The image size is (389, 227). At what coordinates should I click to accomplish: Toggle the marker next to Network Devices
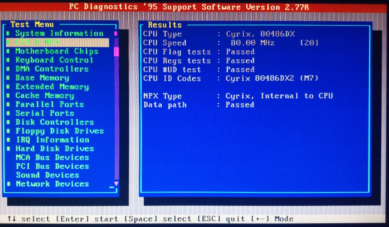9,184
